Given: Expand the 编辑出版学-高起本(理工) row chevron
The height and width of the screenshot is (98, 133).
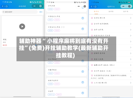Looking at the screenshot, I should point(131,65).
